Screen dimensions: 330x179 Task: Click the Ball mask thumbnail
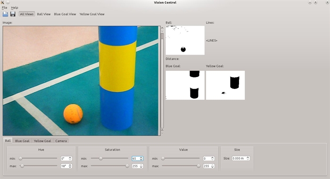[185, 40]
